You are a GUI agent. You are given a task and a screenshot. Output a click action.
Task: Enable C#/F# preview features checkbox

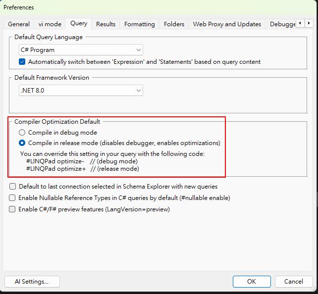click(12, 209)
